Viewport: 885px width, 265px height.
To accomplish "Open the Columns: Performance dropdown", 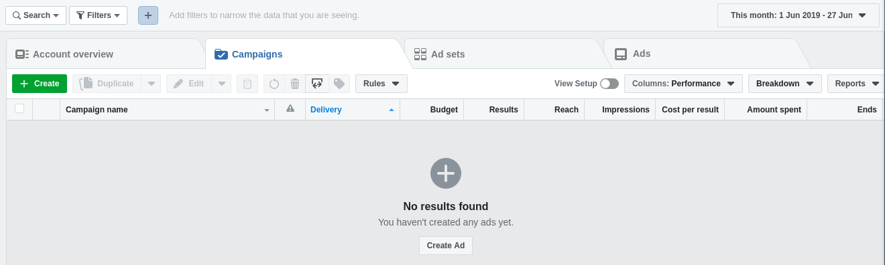I will [x=683, y=84].
